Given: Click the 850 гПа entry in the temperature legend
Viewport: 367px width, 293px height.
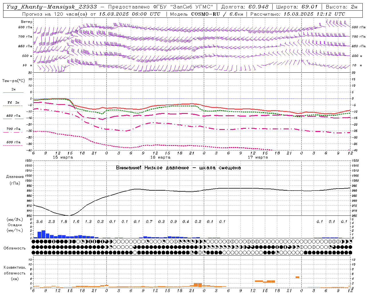Looking at the screenshot, I should tap(13, 116).
